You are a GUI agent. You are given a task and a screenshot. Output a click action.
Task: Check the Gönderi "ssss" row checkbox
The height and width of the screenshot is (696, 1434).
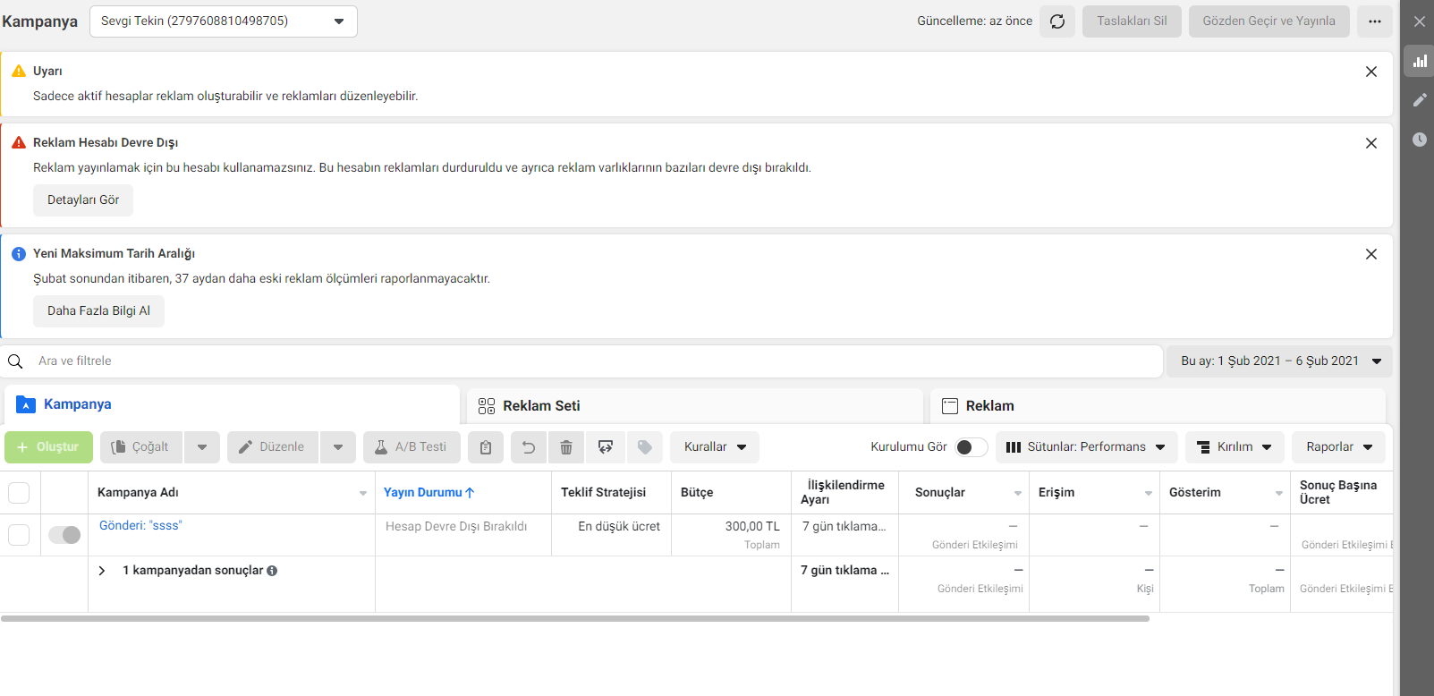click(19, 535)
